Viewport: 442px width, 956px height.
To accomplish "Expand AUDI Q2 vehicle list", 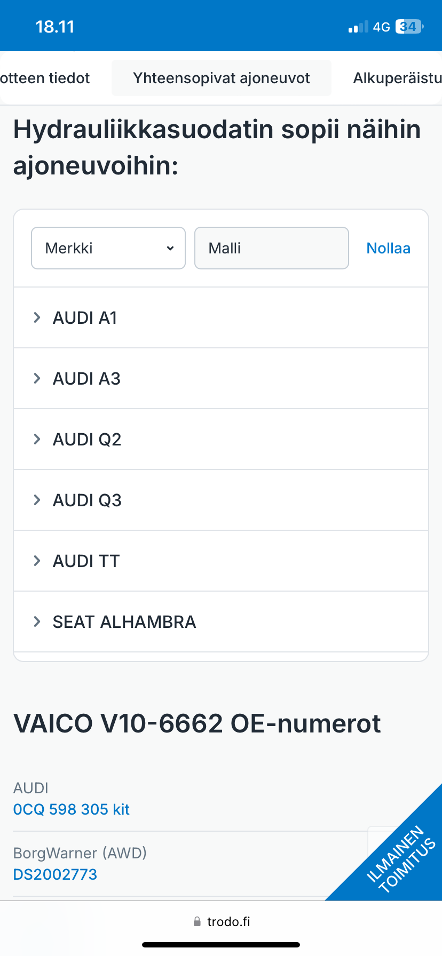I will [87, 440].
